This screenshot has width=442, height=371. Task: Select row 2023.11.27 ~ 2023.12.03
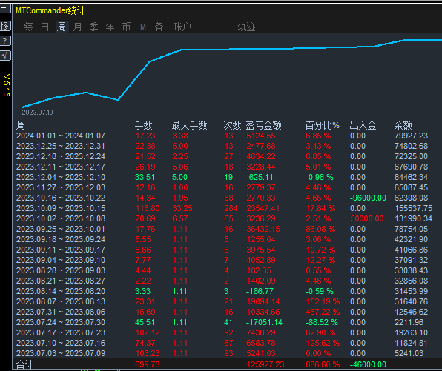(x=224, y=187)
